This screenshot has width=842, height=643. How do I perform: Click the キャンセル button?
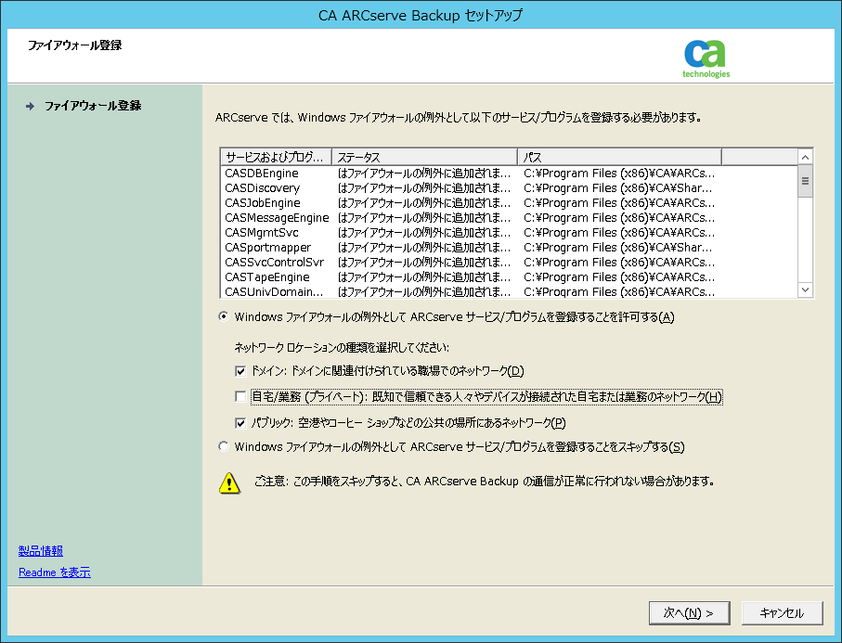coord(782,613)
